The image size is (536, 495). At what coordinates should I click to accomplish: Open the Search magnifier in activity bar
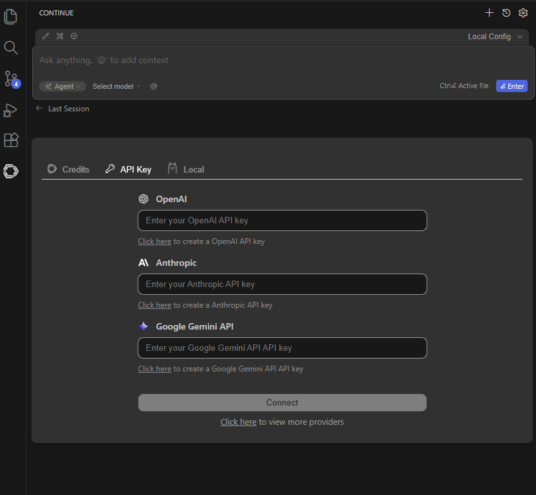(x=10, y=48)
